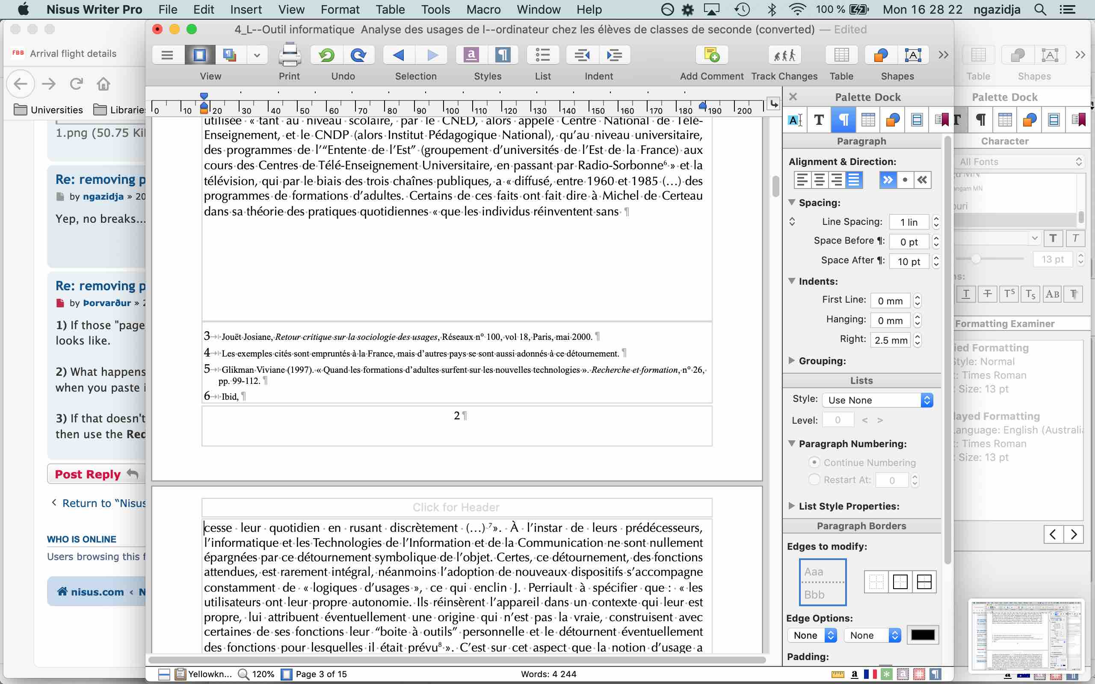Set paragraph alignment to justified

853,180
